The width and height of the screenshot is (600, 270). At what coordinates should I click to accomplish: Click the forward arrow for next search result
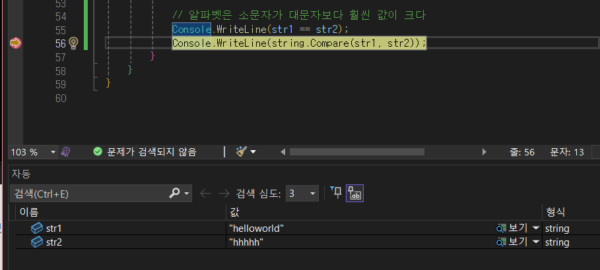[x=224, y=194]
